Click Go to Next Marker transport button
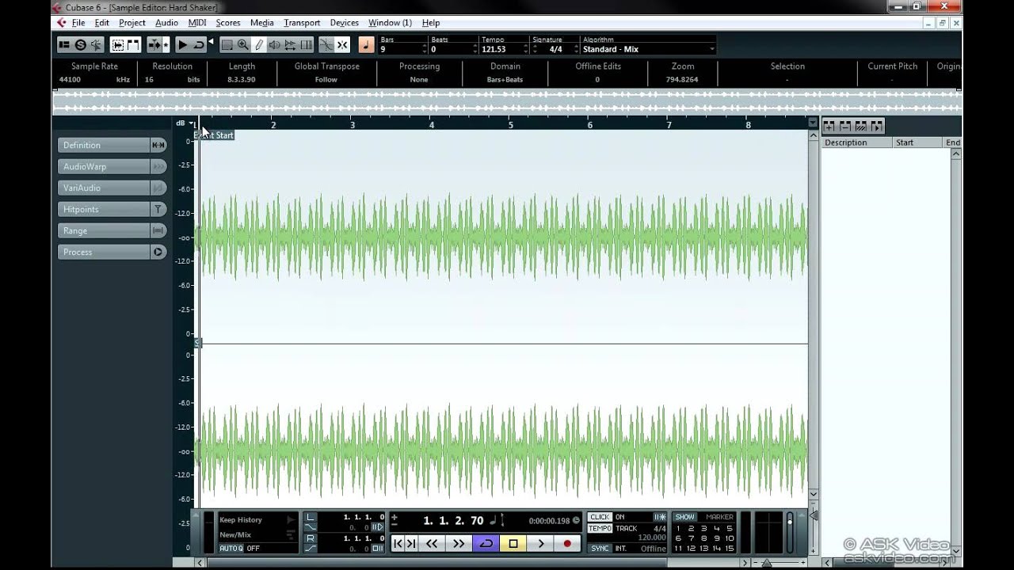The height and width of the screenshot is (570, 1014). (x=411, y=543)
